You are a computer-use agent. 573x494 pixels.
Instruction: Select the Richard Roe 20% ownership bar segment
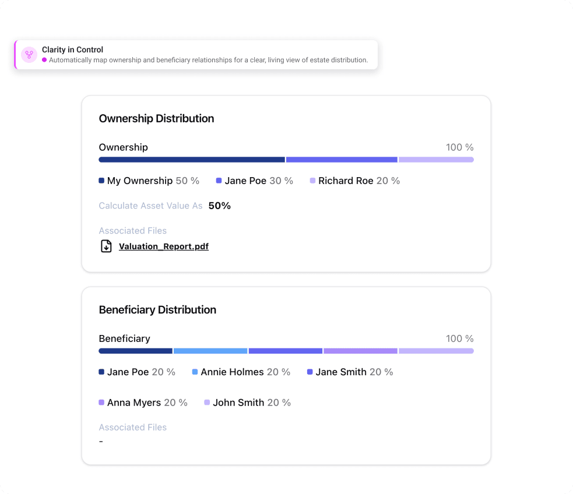pyautogui.click(x=436, y=160)
